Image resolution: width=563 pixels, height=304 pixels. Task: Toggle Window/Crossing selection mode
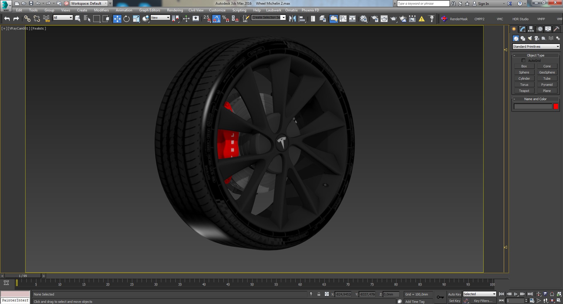tap(106, 19)
